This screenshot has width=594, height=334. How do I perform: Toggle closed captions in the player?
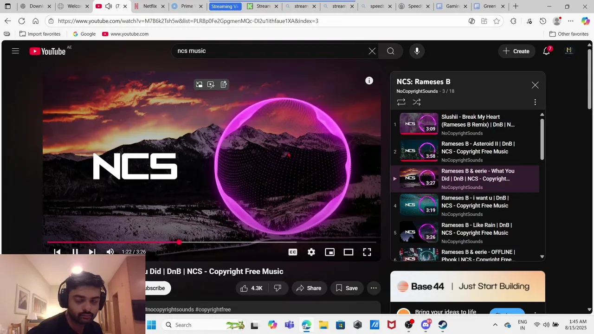293,252
